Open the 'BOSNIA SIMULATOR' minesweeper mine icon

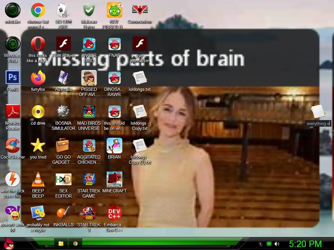tap(63, 111)
